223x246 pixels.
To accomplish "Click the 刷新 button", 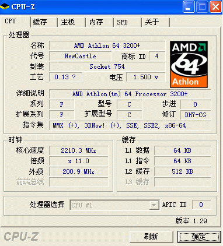I will click(151, 237).
